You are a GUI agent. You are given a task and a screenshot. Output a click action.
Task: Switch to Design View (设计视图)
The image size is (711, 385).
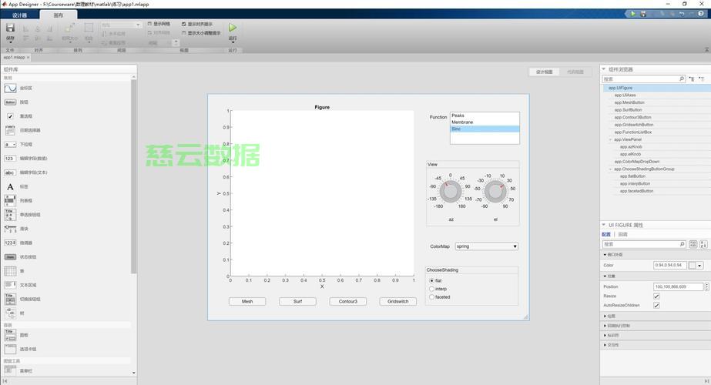[x=544, y=72]
